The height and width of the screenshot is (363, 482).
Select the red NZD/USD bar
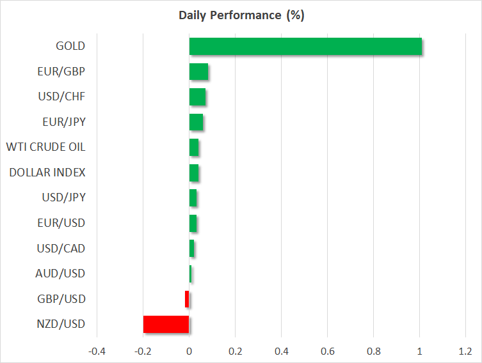coord(166,325)
